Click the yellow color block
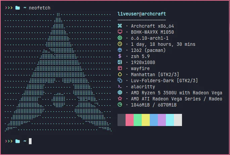 (146, 120)
